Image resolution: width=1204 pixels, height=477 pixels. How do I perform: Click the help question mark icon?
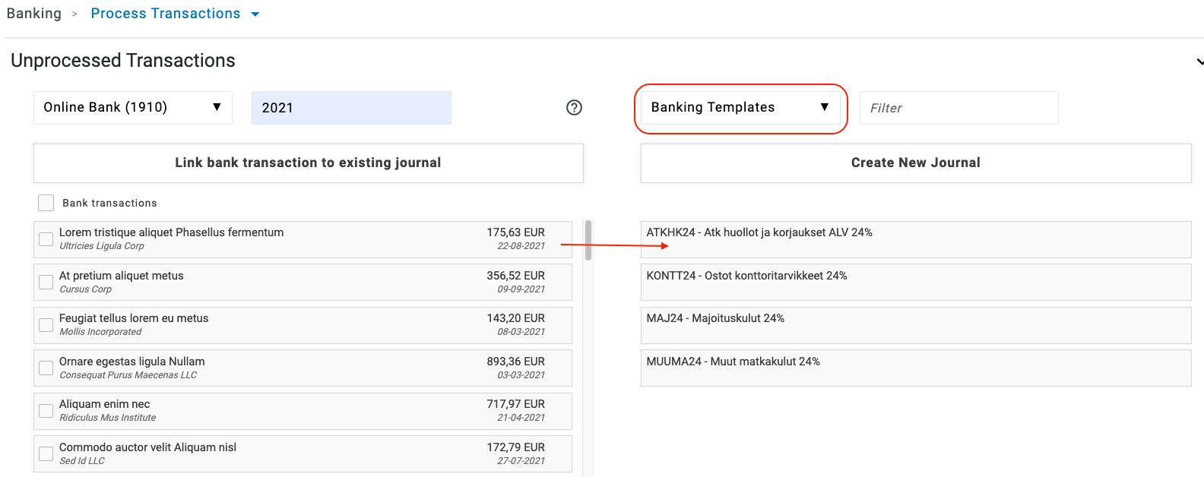click(x=574, y=108)
